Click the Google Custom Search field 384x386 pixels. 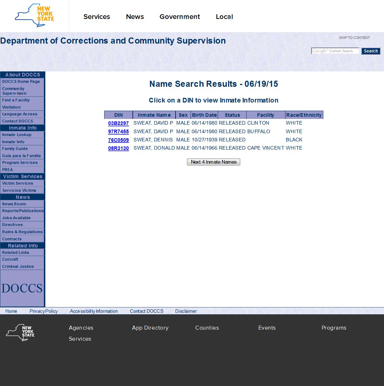click(x=335, y=51)
